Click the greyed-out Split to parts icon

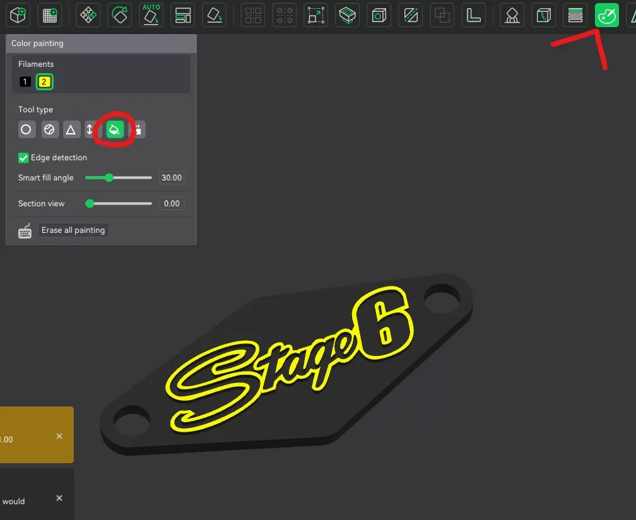tap(285, 15)
